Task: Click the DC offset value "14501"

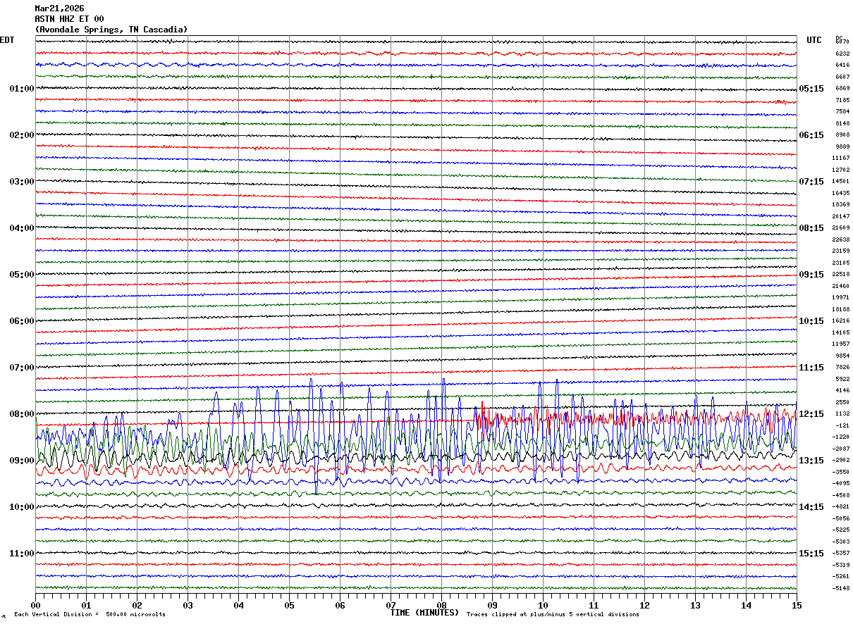Action: point(841,182)
